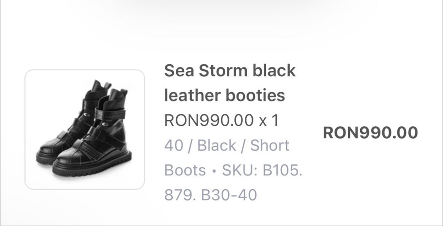Click the Sea Storm black leather booties title
443x226 pixels.
tap(229, 83)
